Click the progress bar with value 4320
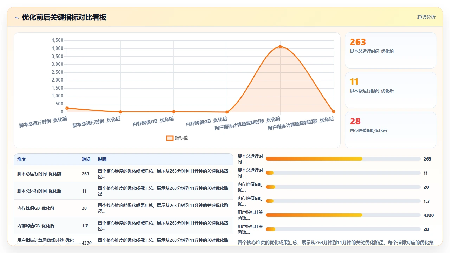This screenshot has height=253, width=450. click(x=343, y=215)
